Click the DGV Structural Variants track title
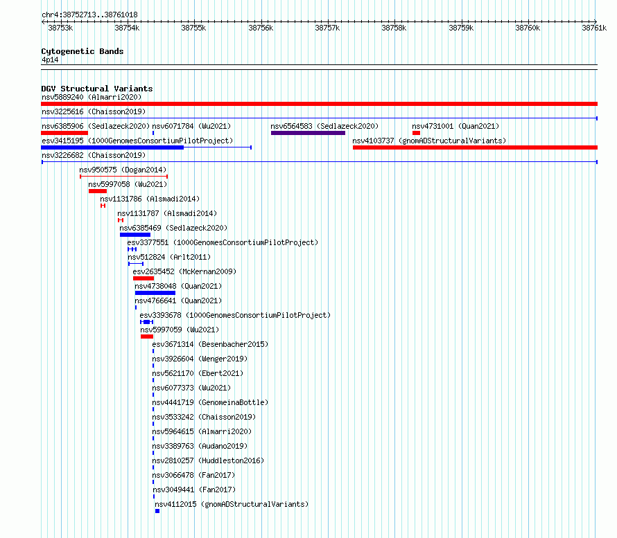This screenshot has height=538, width=617. click(x=97, y=89)
